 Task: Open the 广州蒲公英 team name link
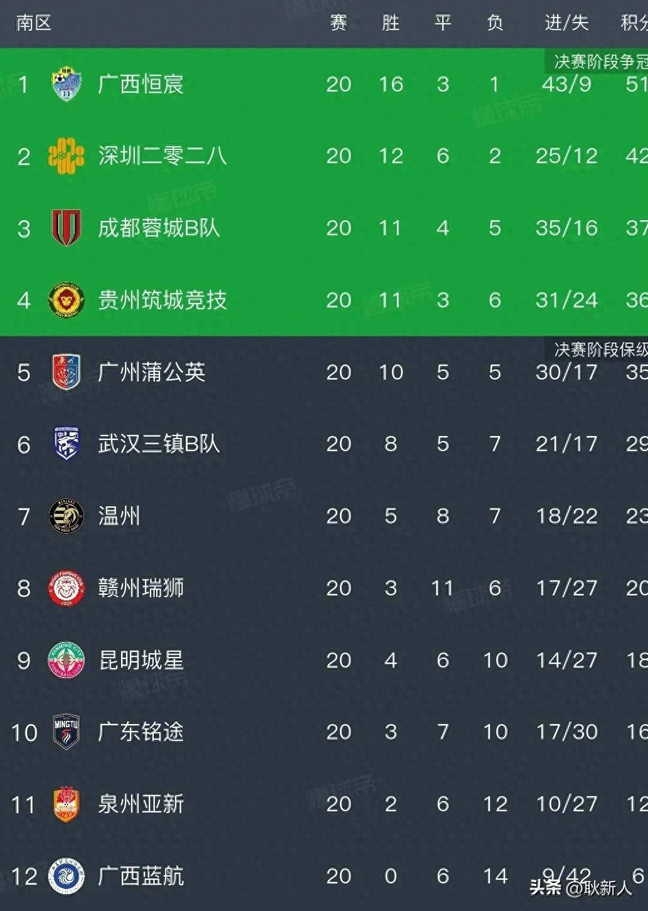[x=152, y=372]
